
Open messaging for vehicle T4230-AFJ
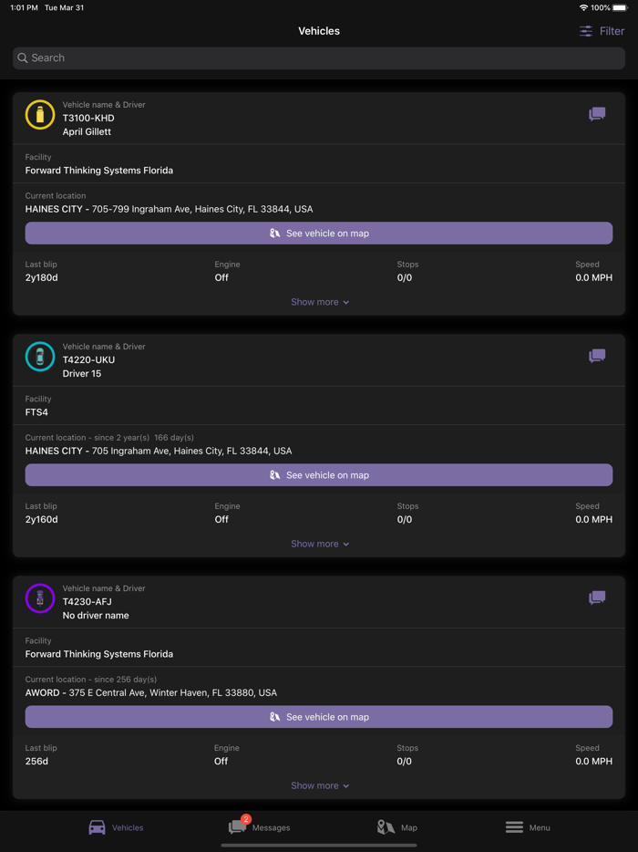point(597,597)
